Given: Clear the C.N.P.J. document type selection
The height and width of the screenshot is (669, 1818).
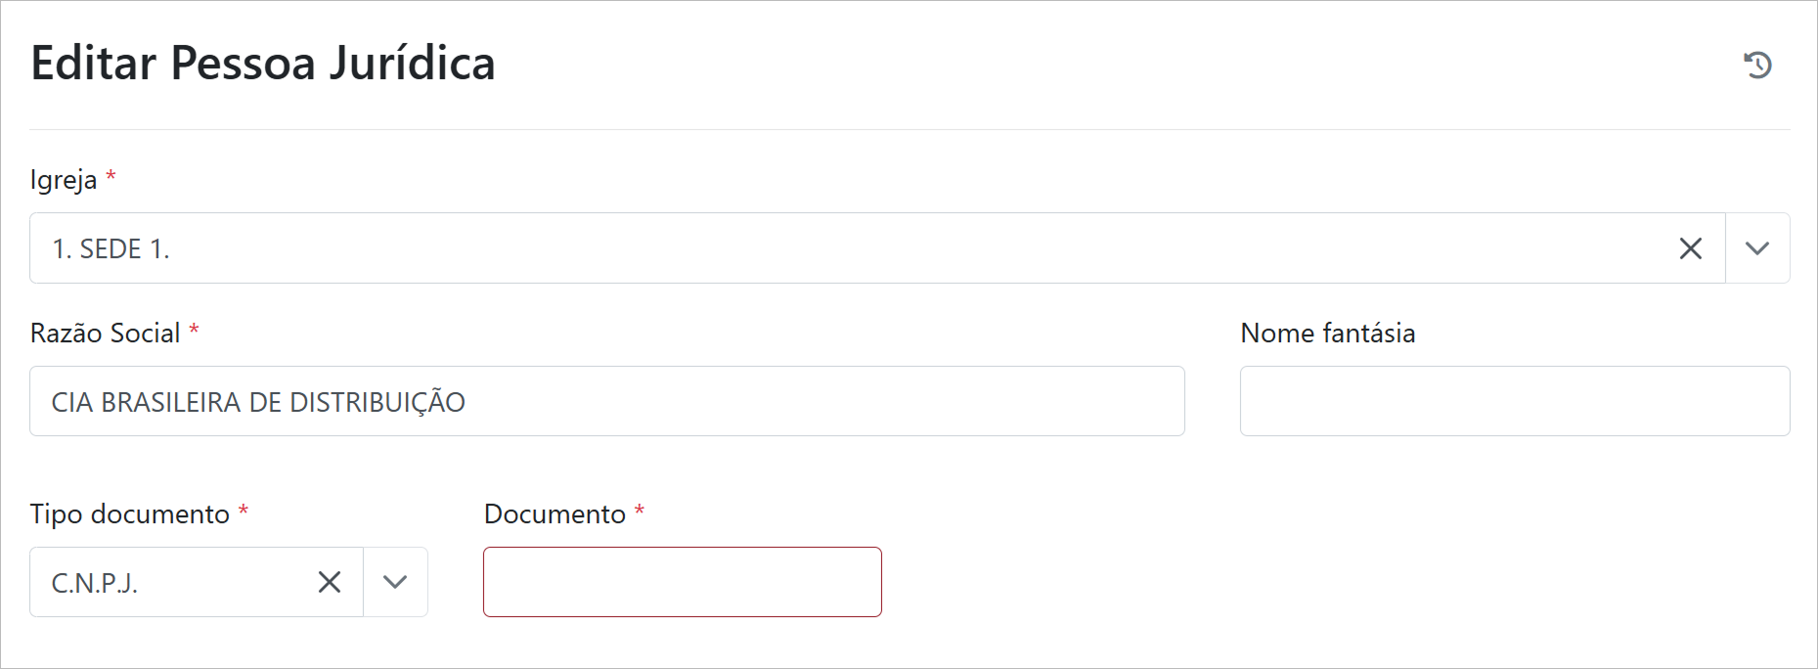Looking at the screenshot, I should tap(330, 582).
